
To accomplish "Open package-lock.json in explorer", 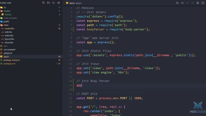I will tap(12, 60).
